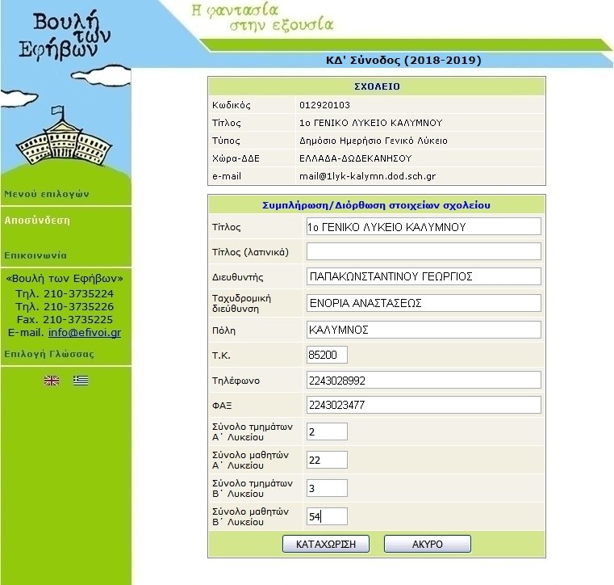The width and height of the screenshot is (614, 585).
Task: Focus the Σύνολο μαθητών Β΄ Λυκείου field
Action: (327, 516)
